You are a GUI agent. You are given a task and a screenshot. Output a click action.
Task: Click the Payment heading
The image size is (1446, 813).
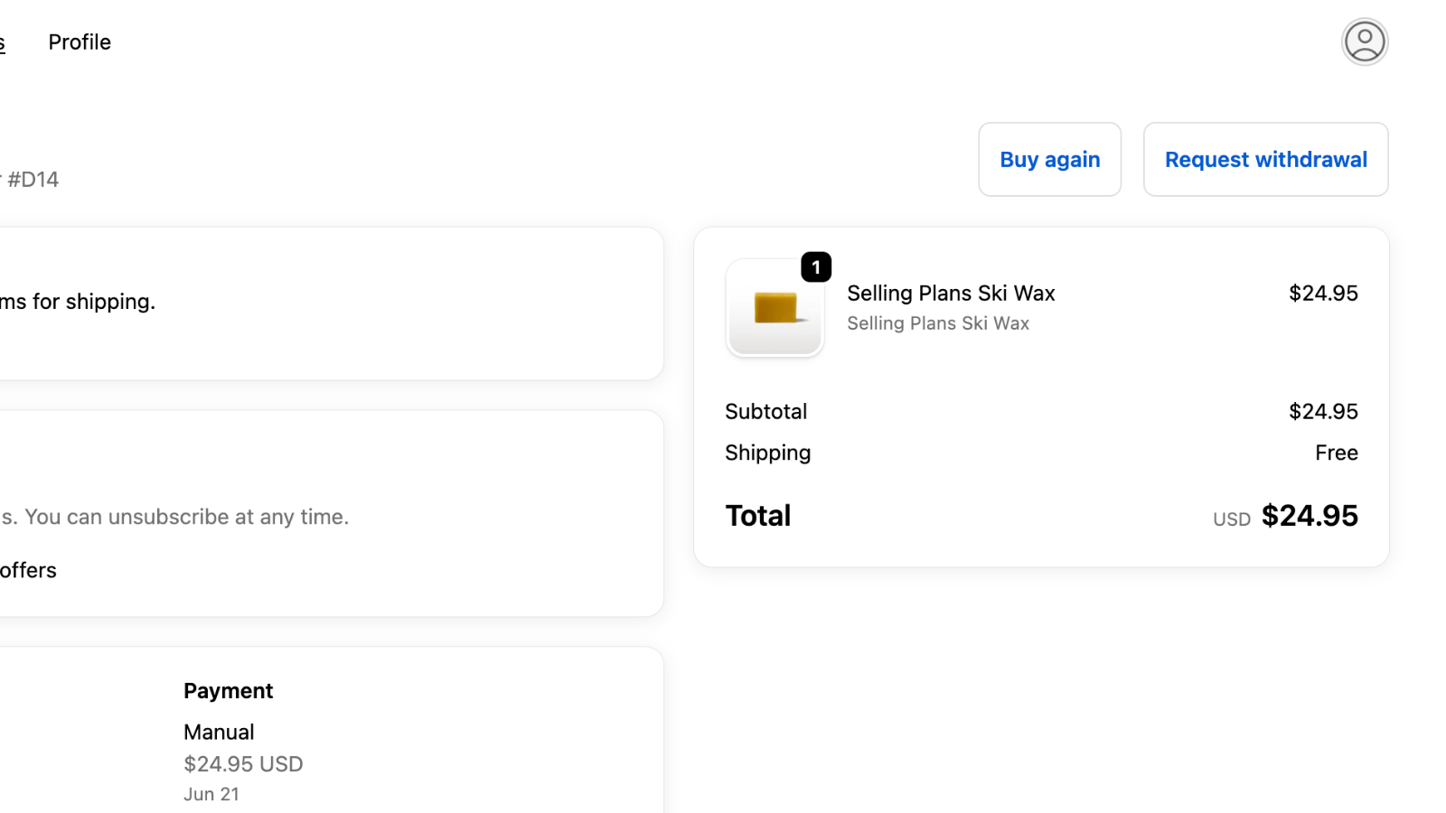coord(228,691)
